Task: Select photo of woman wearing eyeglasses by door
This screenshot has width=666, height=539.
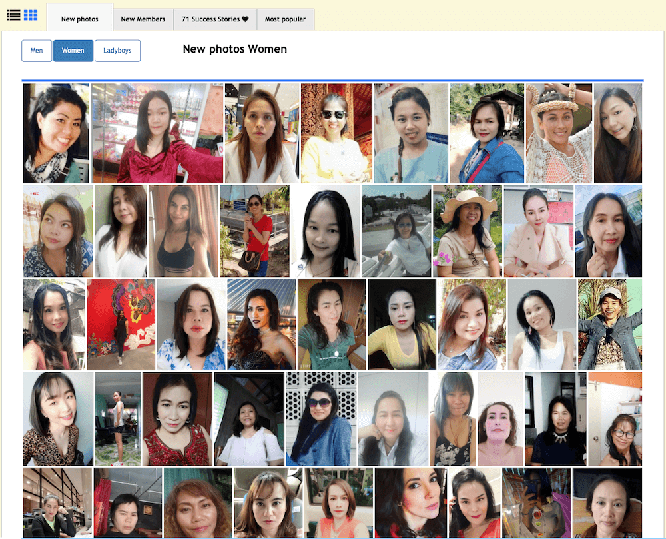Action: coord(615,418)
